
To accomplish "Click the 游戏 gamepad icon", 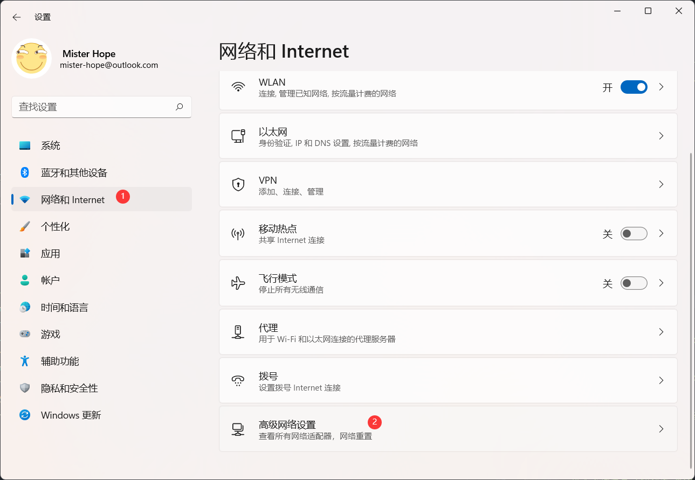I will tap(25, 334).
